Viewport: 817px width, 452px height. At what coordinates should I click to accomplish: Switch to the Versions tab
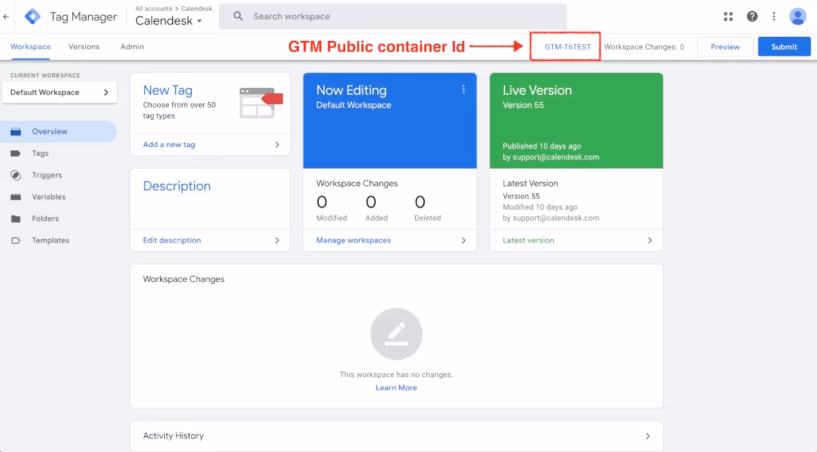[84, 46]
